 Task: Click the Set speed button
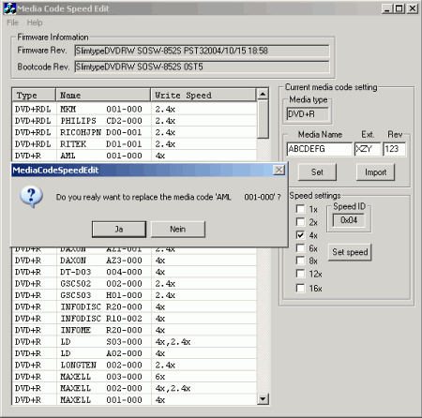(x=350, y=252)
